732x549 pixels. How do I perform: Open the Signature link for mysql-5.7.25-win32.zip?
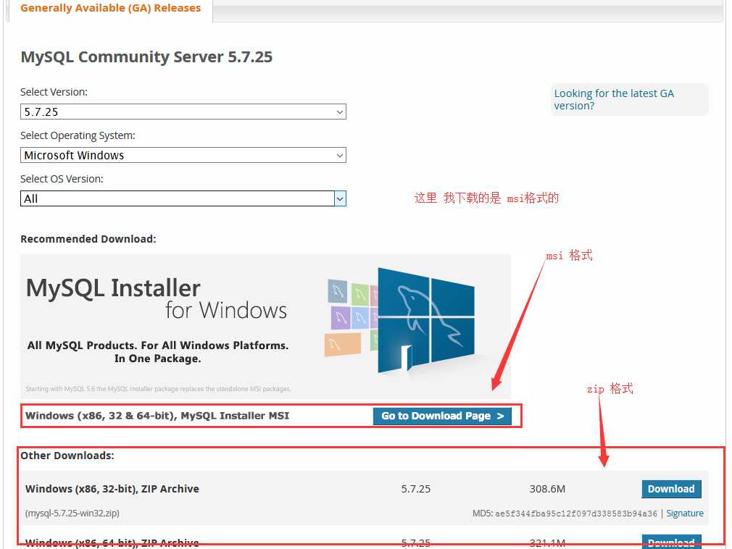[x=685, y=513]
